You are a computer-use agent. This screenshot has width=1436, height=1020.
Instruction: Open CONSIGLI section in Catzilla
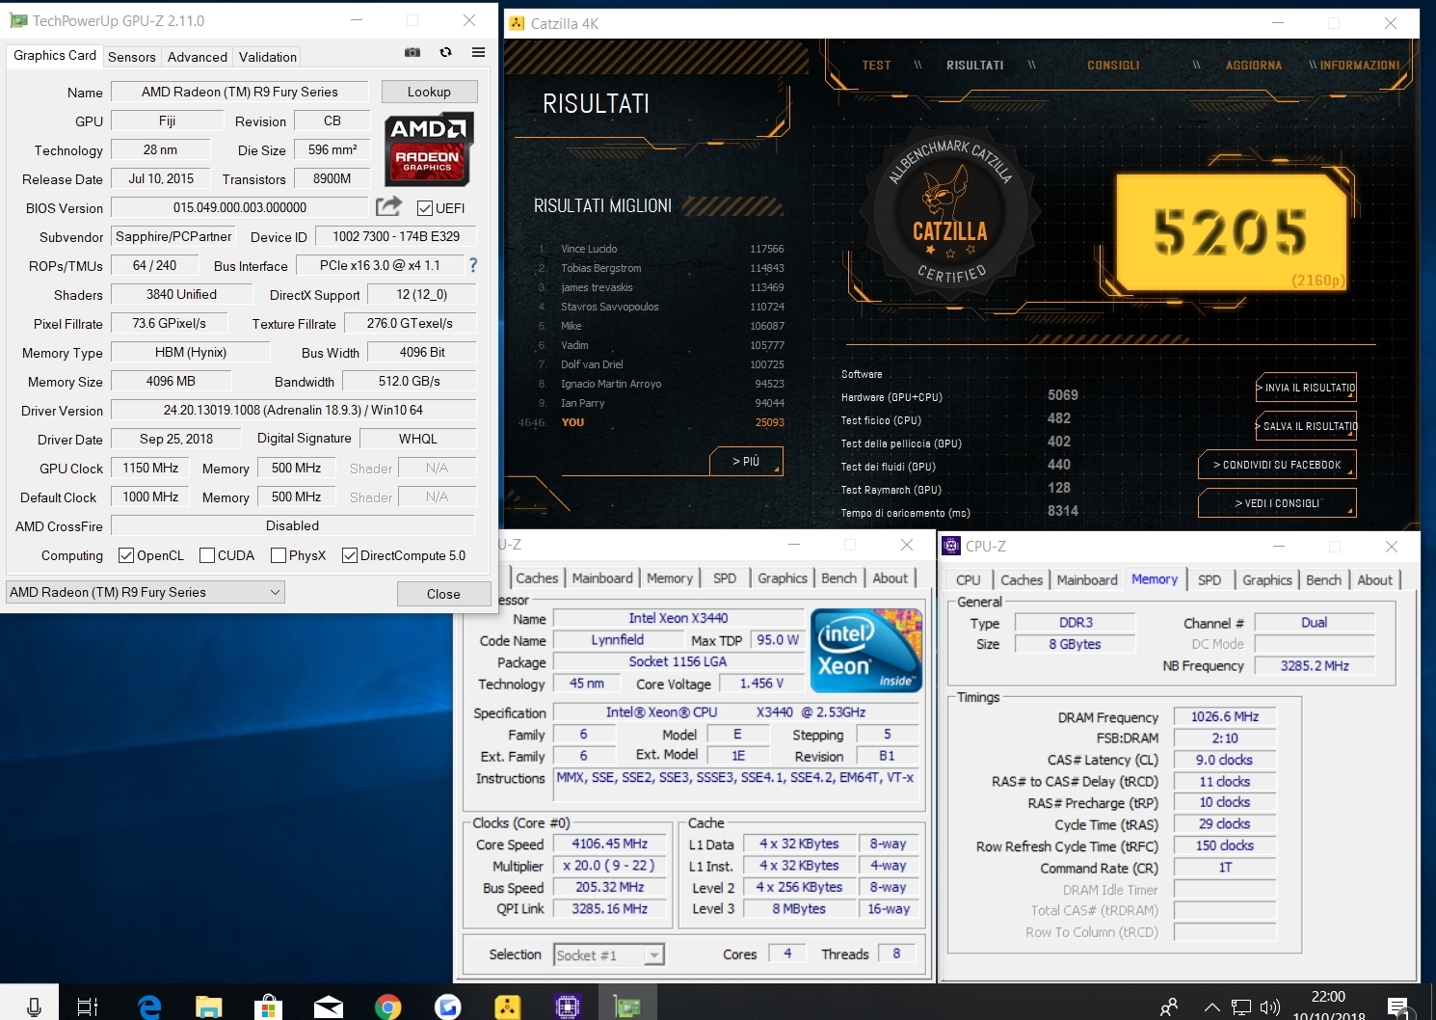1113,66
